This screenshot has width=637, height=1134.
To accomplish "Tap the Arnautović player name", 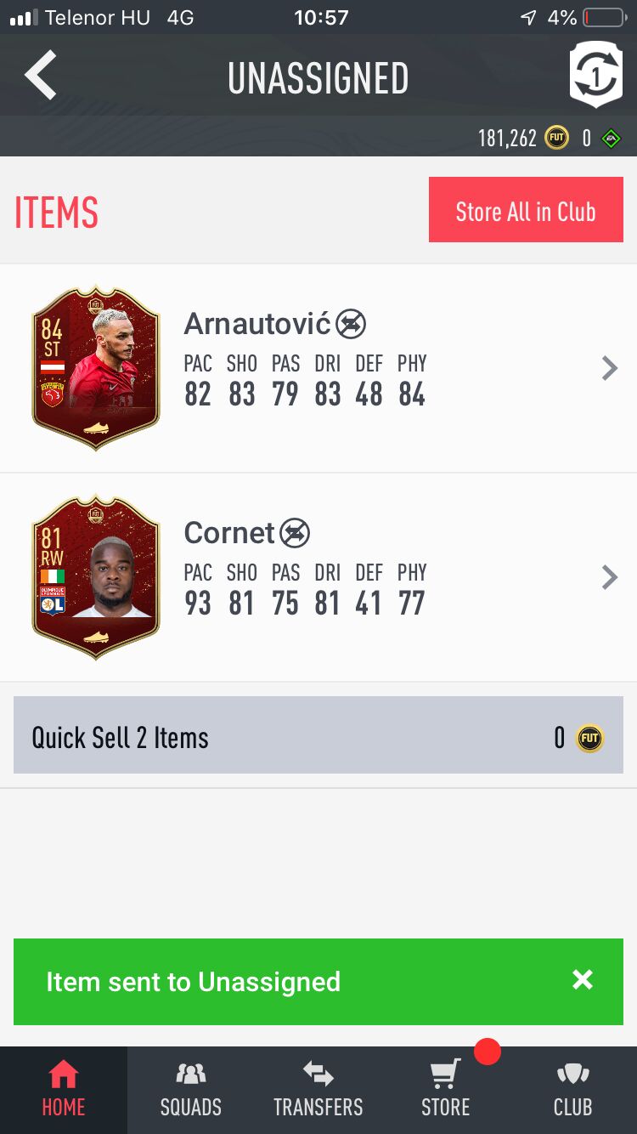I will point(257,324).
